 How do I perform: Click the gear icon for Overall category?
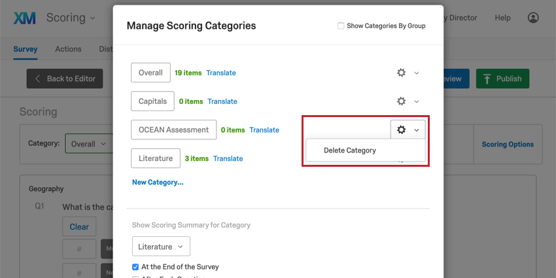pos(402,73)
